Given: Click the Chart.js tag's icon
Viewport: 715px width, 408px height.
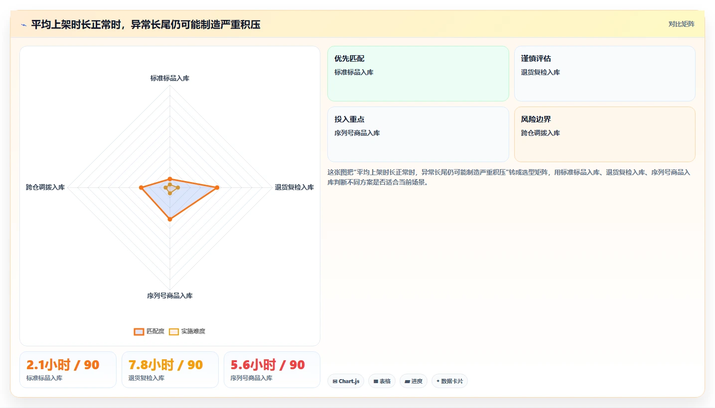Looking at the screenshot, I should coord(335,382).
